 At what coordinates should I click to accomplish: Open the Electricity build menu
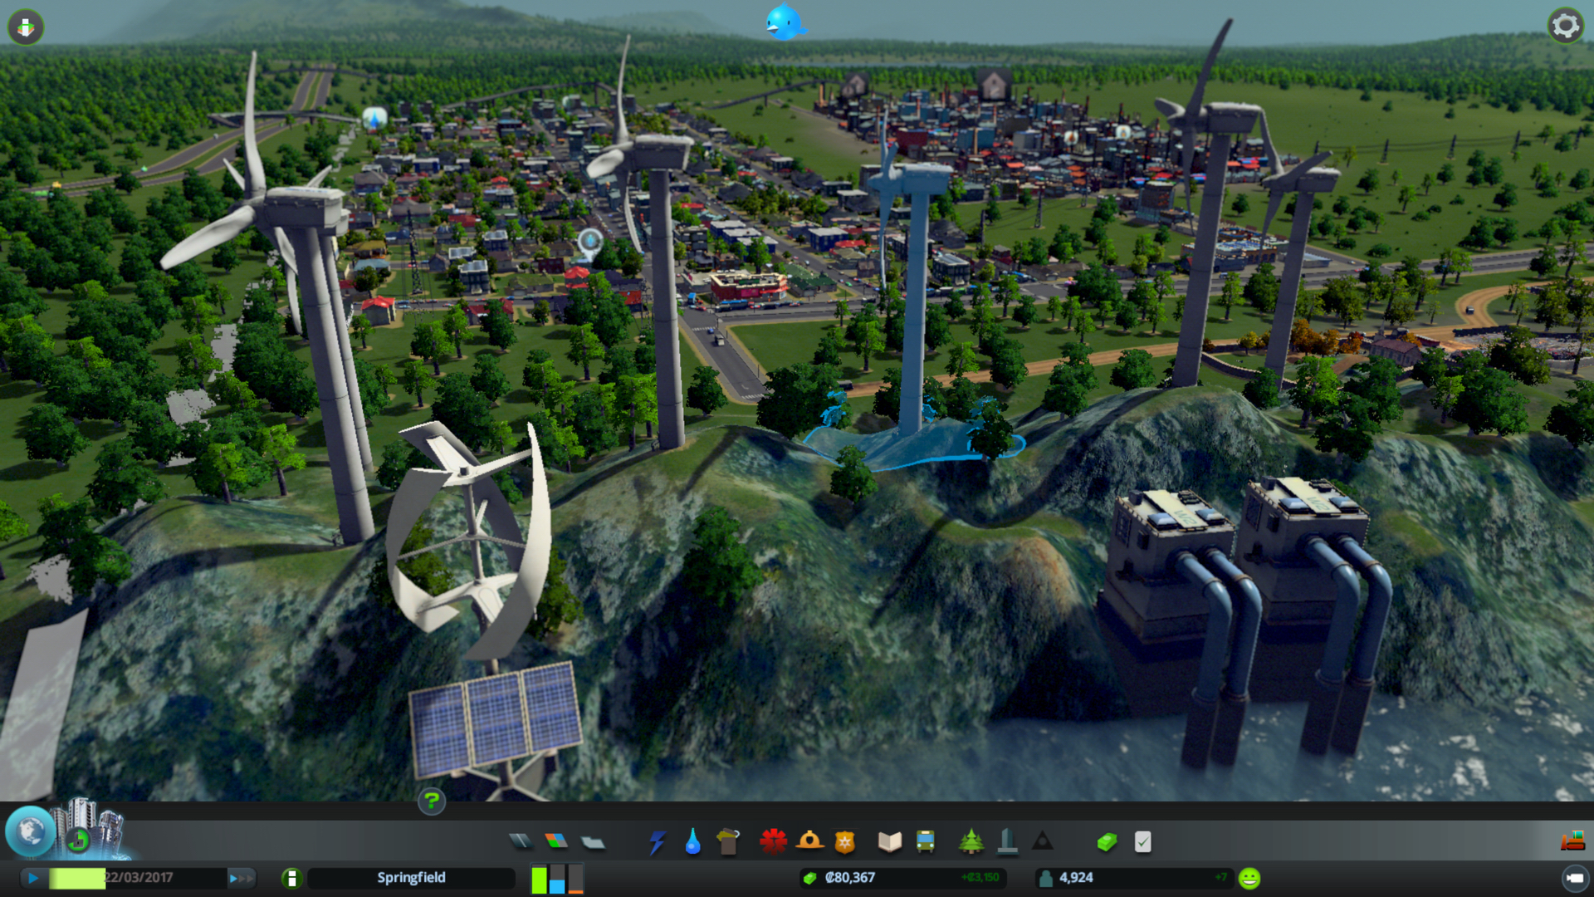coord(657,842)
